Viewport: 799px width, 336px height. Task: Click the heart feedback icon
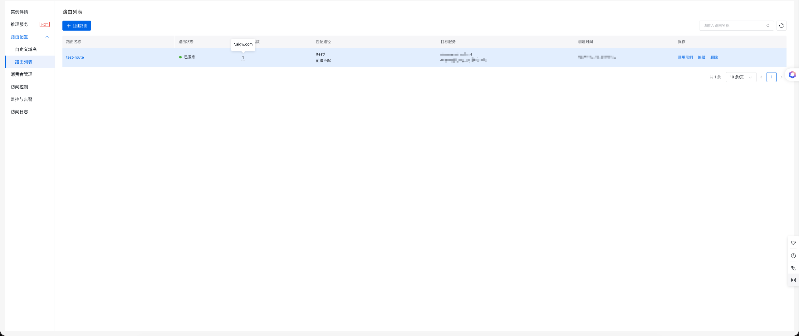pyautogui.click(x=793, y=243)
